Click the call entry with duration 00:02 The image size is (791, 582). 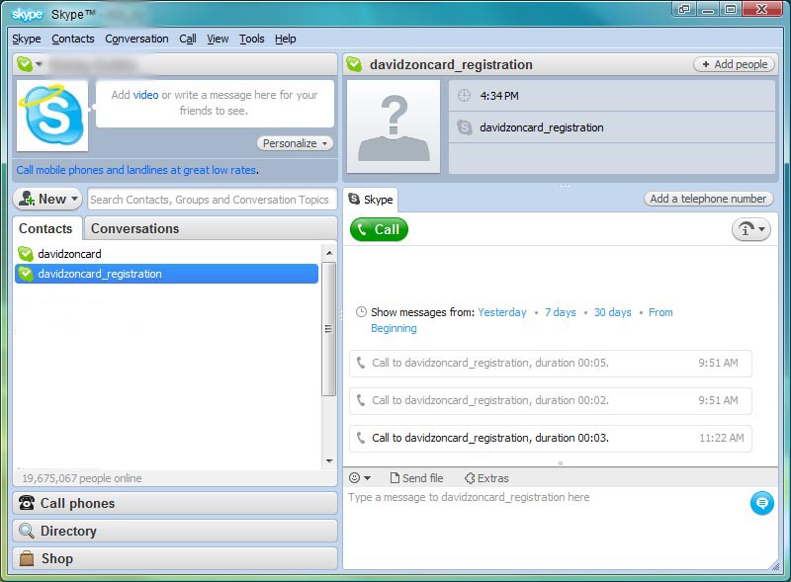(551, 400)
